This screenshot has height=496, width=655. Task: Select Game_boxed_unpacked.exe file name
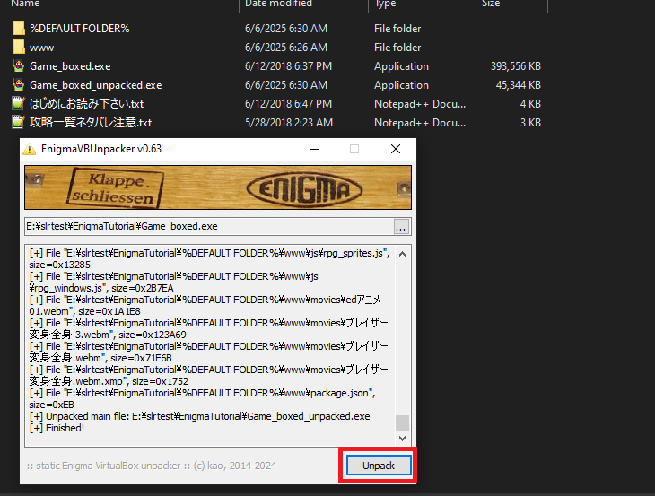coord(96,85)
